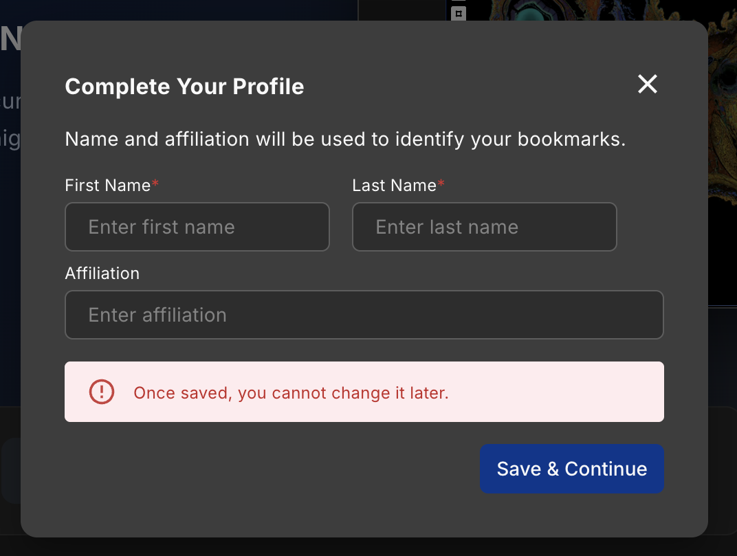Screen dimensions: 737x556
Task: Click the bookmarks explanation sentence
Action: [345, 139]
